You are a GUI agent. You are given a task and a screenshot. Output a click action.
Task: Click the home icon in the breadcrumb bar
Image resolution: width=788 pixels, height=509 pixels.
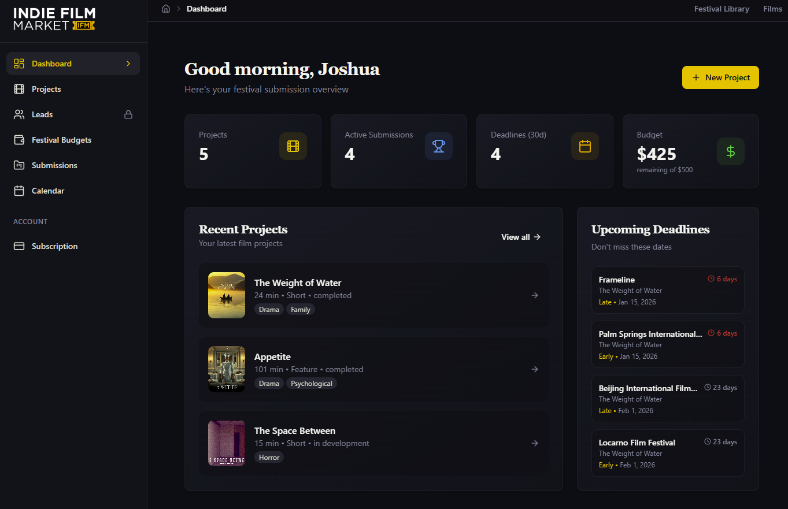[166, 9]
